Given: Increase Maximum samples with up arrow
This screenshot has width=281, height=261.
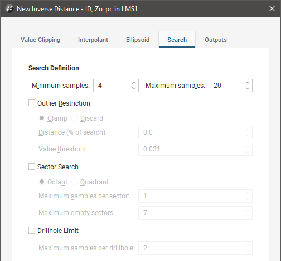Looking at the screenshot, I should 248,83.
